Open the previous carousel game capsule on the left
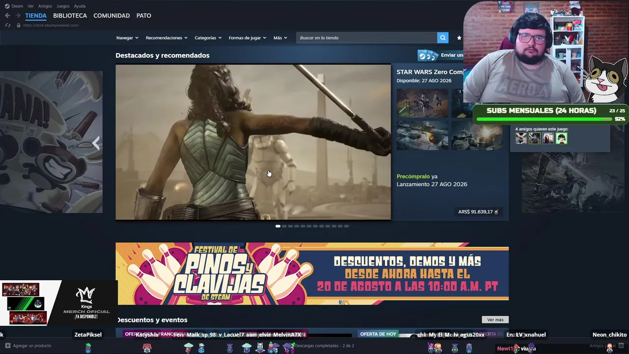The width and height of the screenshot is (629, 354). point(51,142)
